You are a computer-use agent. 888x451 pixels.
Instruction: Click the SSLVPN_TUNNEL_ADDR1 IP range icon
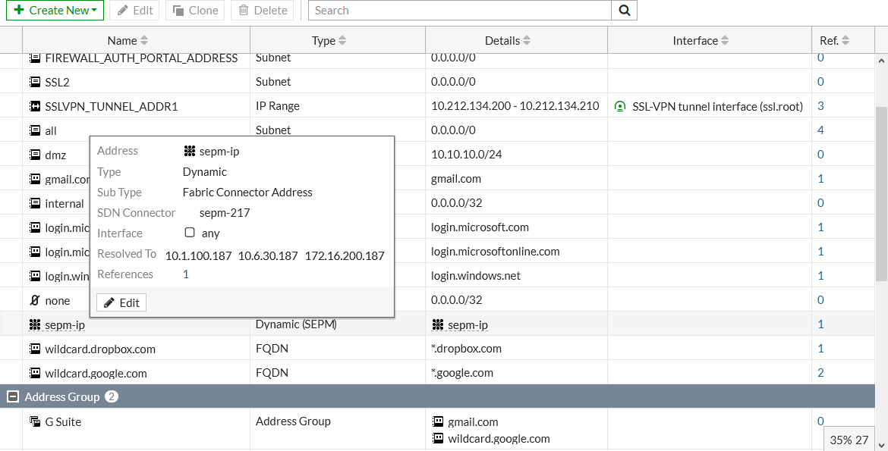coord(35,106)
